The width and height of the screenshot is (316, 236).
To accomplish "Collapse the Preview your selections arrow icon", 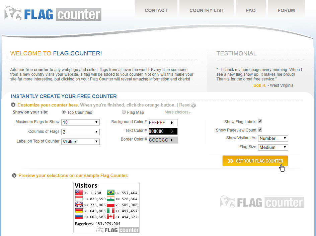I will click(x=14, y=176).
